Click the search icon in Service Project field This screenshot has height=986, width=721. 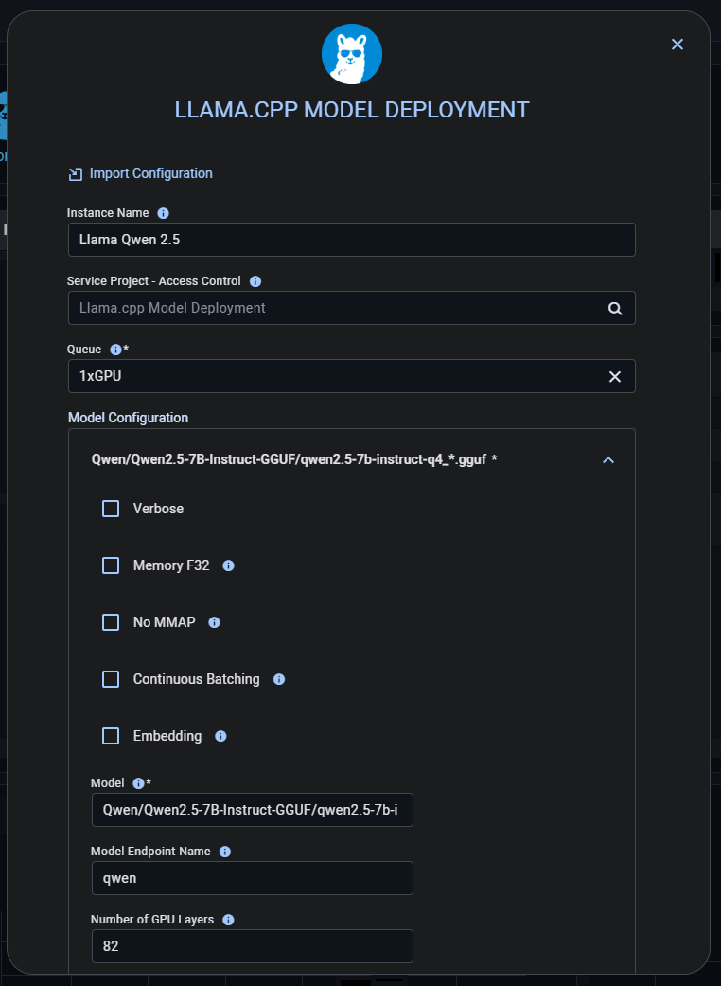(x=615, y=308)
